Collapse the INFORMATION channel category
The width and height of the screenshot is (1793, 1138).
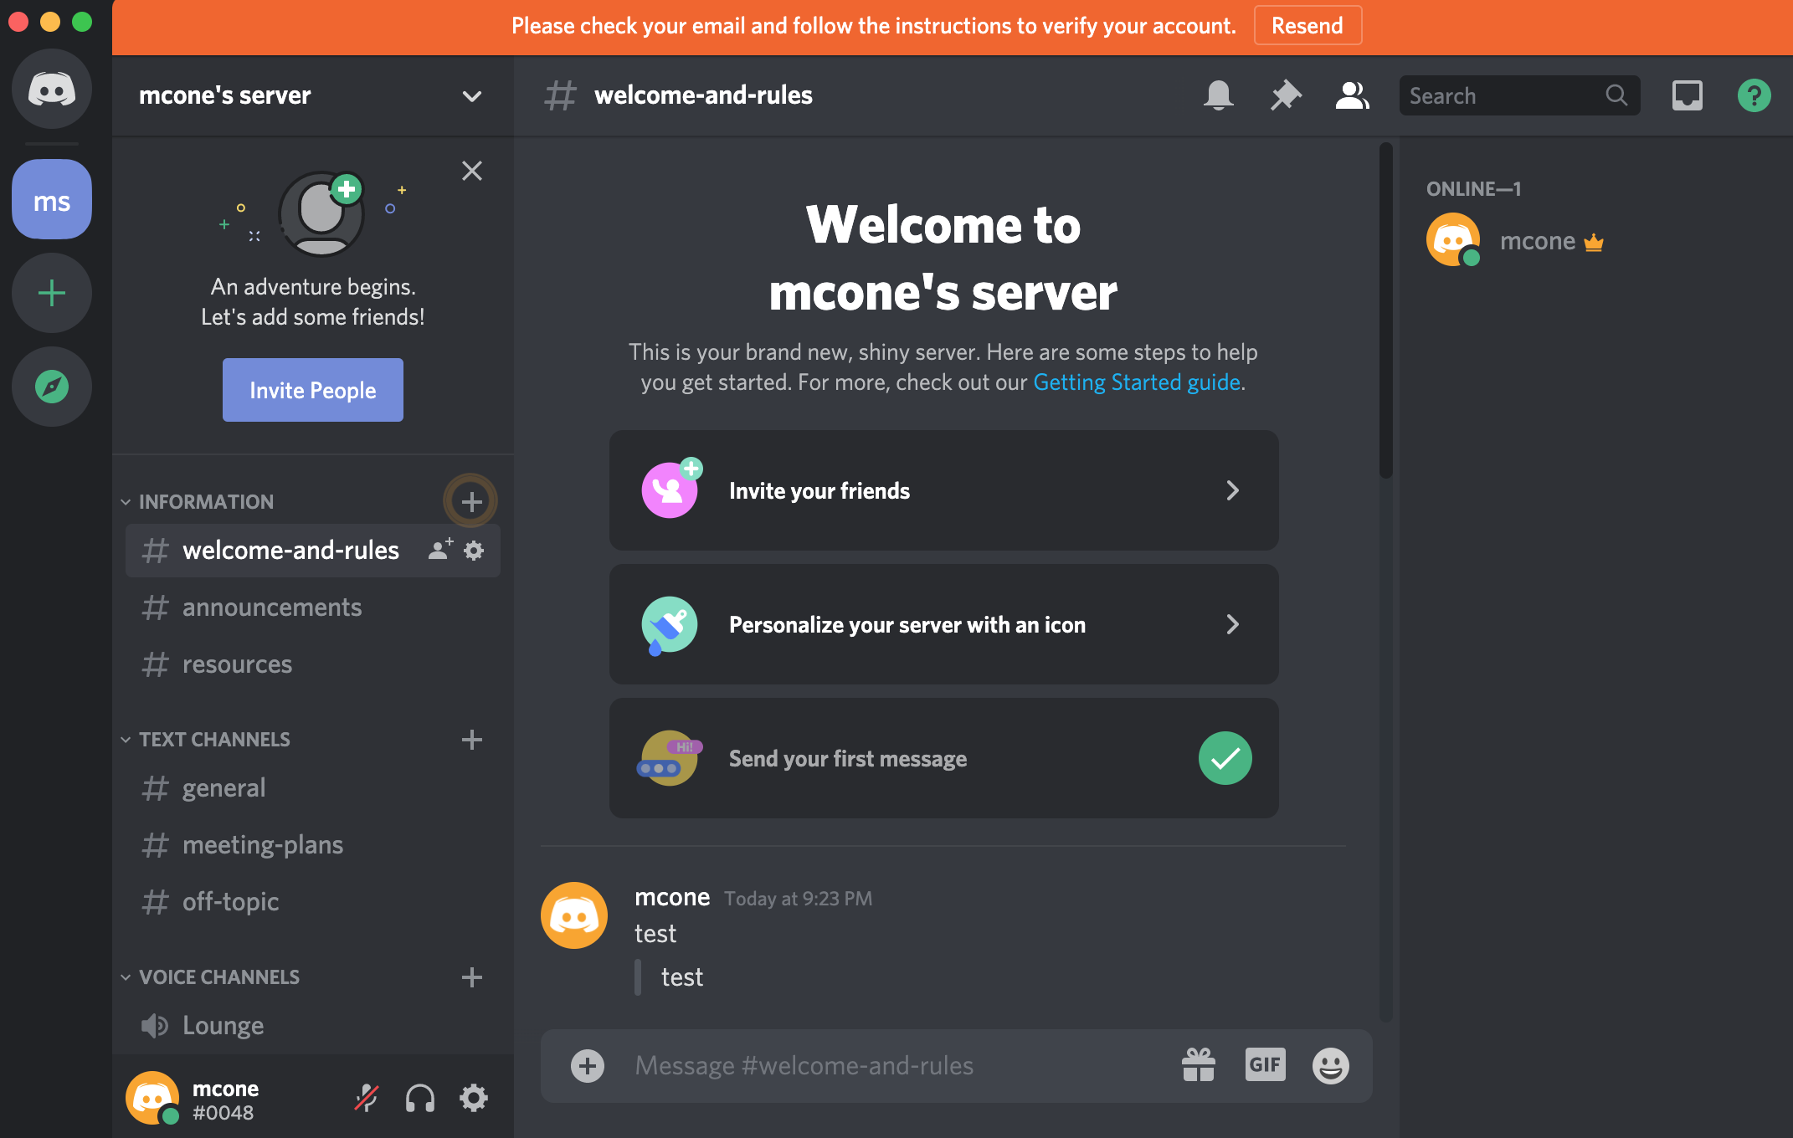point(126,500)
